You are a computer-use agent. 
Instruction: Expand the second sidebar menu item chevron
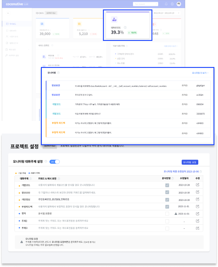tap(29, 31)
